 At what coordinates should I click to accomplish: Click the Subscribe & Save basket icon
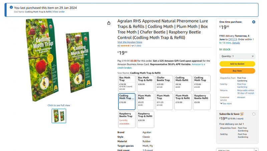(x=242, y=114)
